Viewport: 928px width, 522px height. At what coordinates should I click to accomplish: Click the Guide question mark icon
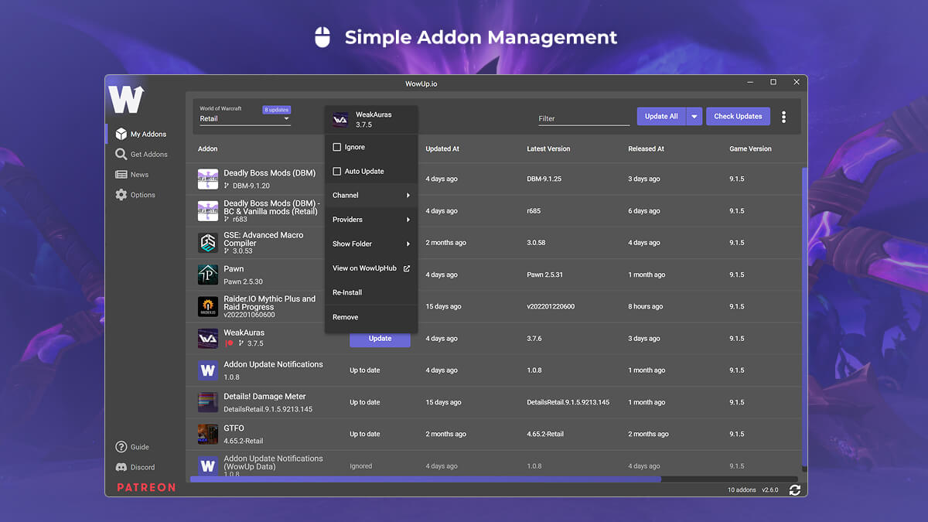(x=121, y=447)
